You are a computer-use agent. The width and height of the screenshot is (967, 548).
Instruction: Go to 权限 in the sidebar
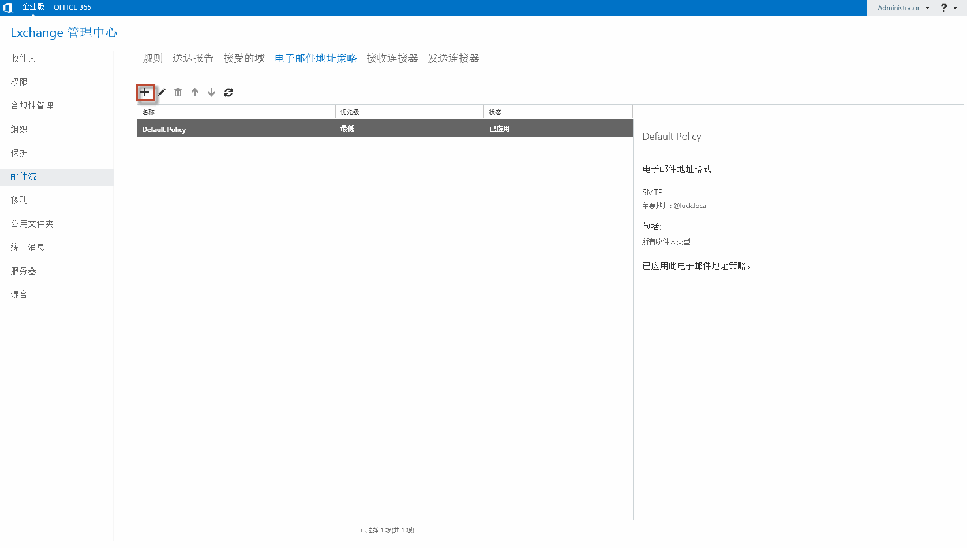point(19,82)
